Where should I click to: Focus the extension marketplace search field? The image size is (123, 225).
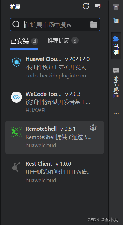click(55, 24)
